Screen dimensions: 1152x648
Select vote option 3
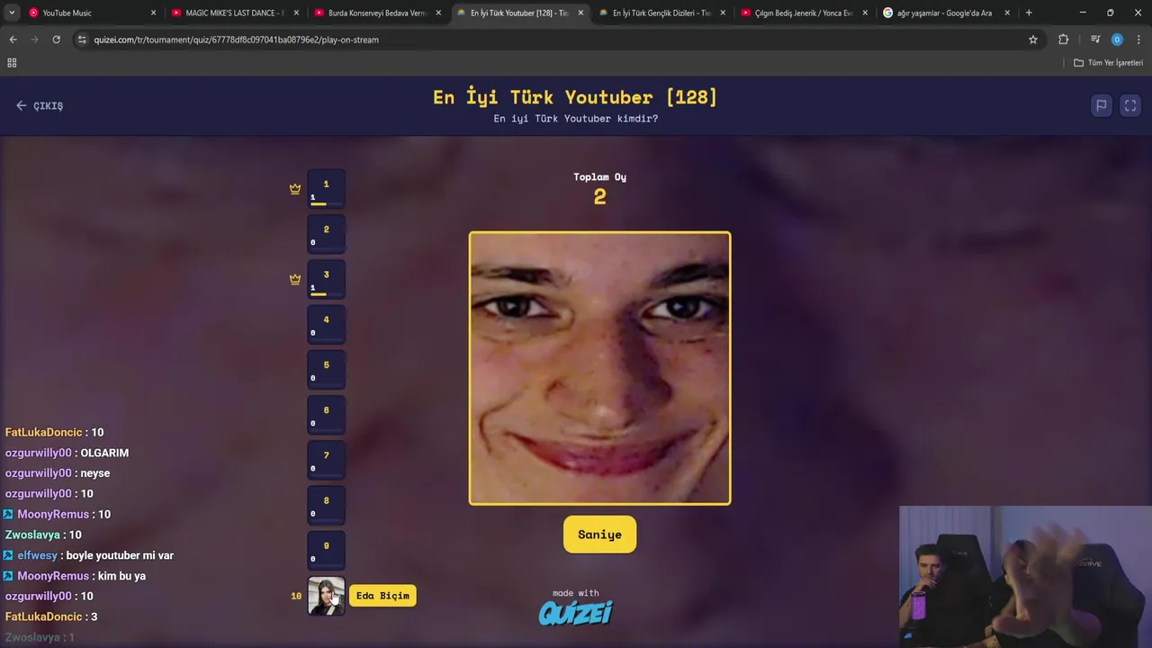click(x=326, y=279)
